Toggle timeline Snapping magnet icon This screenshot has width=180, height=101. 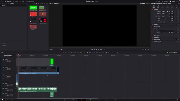click(84, 52)
